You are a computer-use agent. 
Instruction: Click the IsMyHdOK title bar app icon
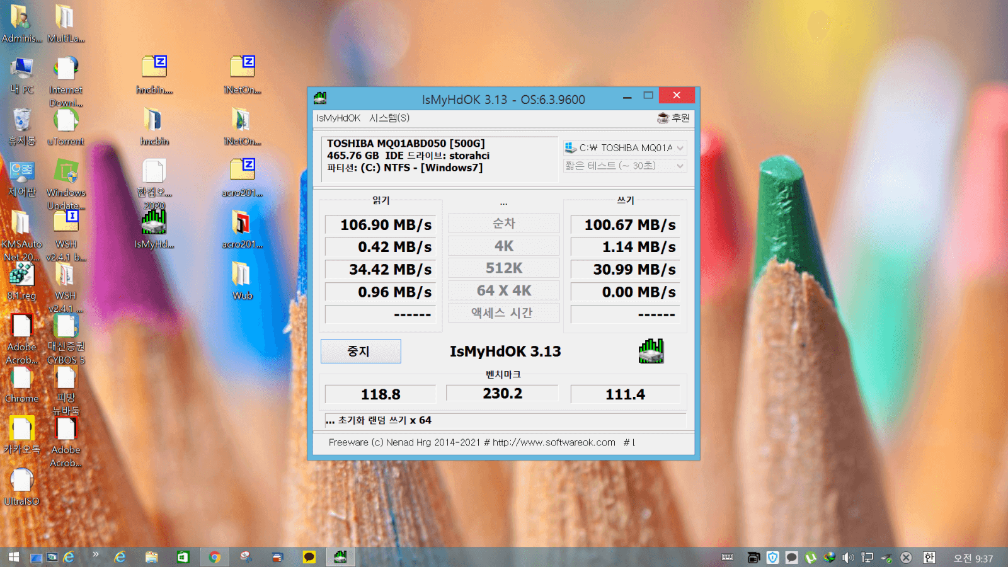320,98
